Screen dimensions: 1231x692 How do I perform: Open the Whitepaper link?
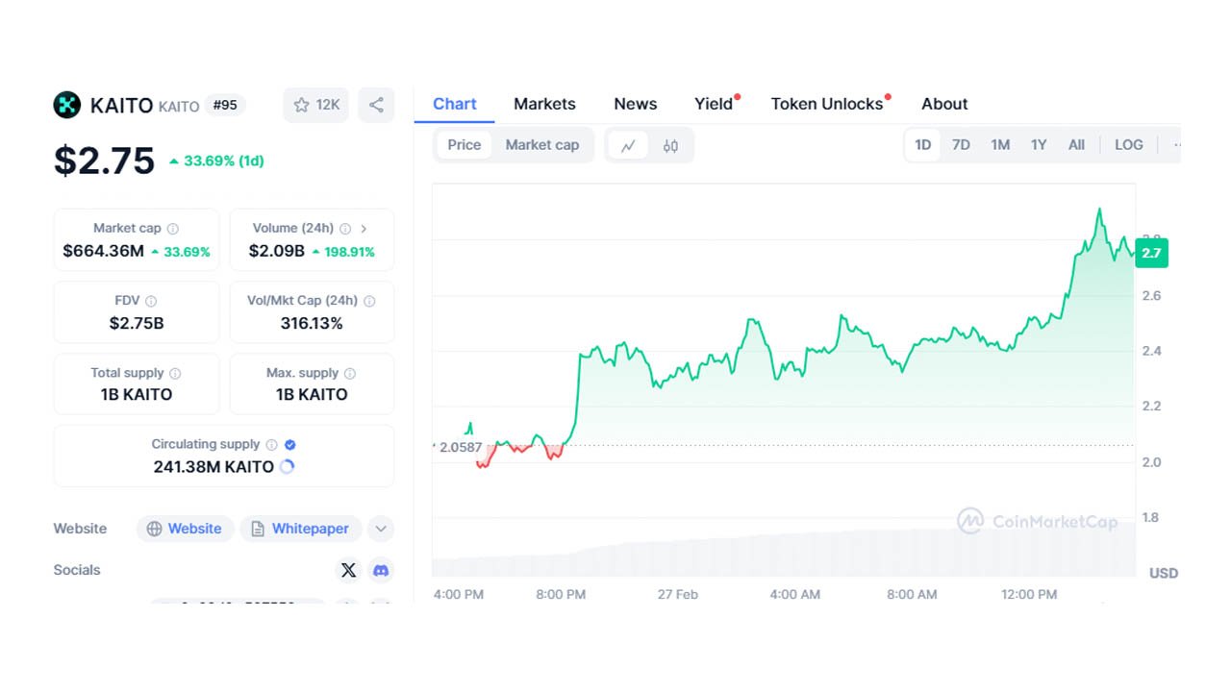tap(300, 529)
